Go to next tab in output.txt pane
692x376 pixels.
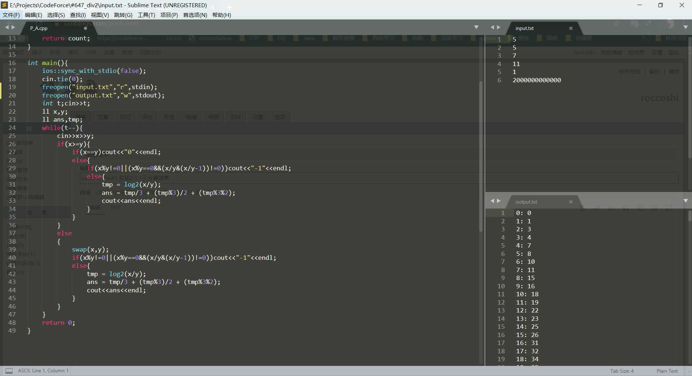(498, 201)
